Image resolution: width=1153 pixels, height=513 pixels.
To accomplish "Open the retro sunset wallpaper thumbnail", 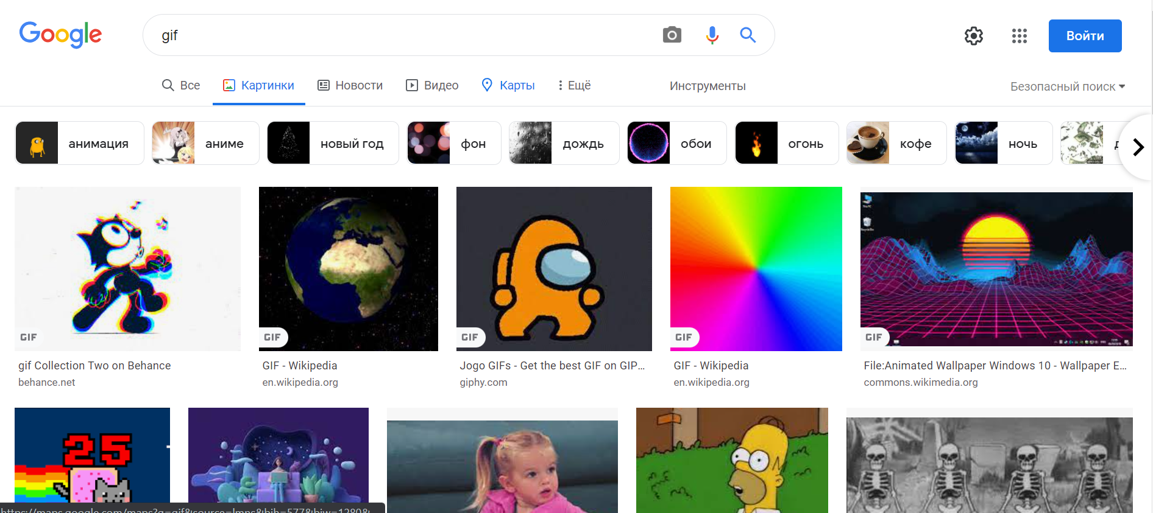I will pos(996,269).
